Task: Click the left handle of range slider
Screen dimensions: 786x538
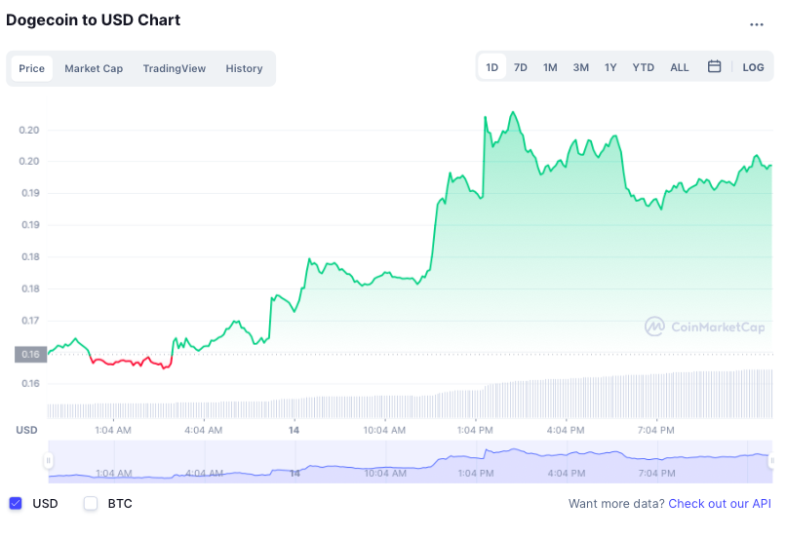Action: coord(48,461)
